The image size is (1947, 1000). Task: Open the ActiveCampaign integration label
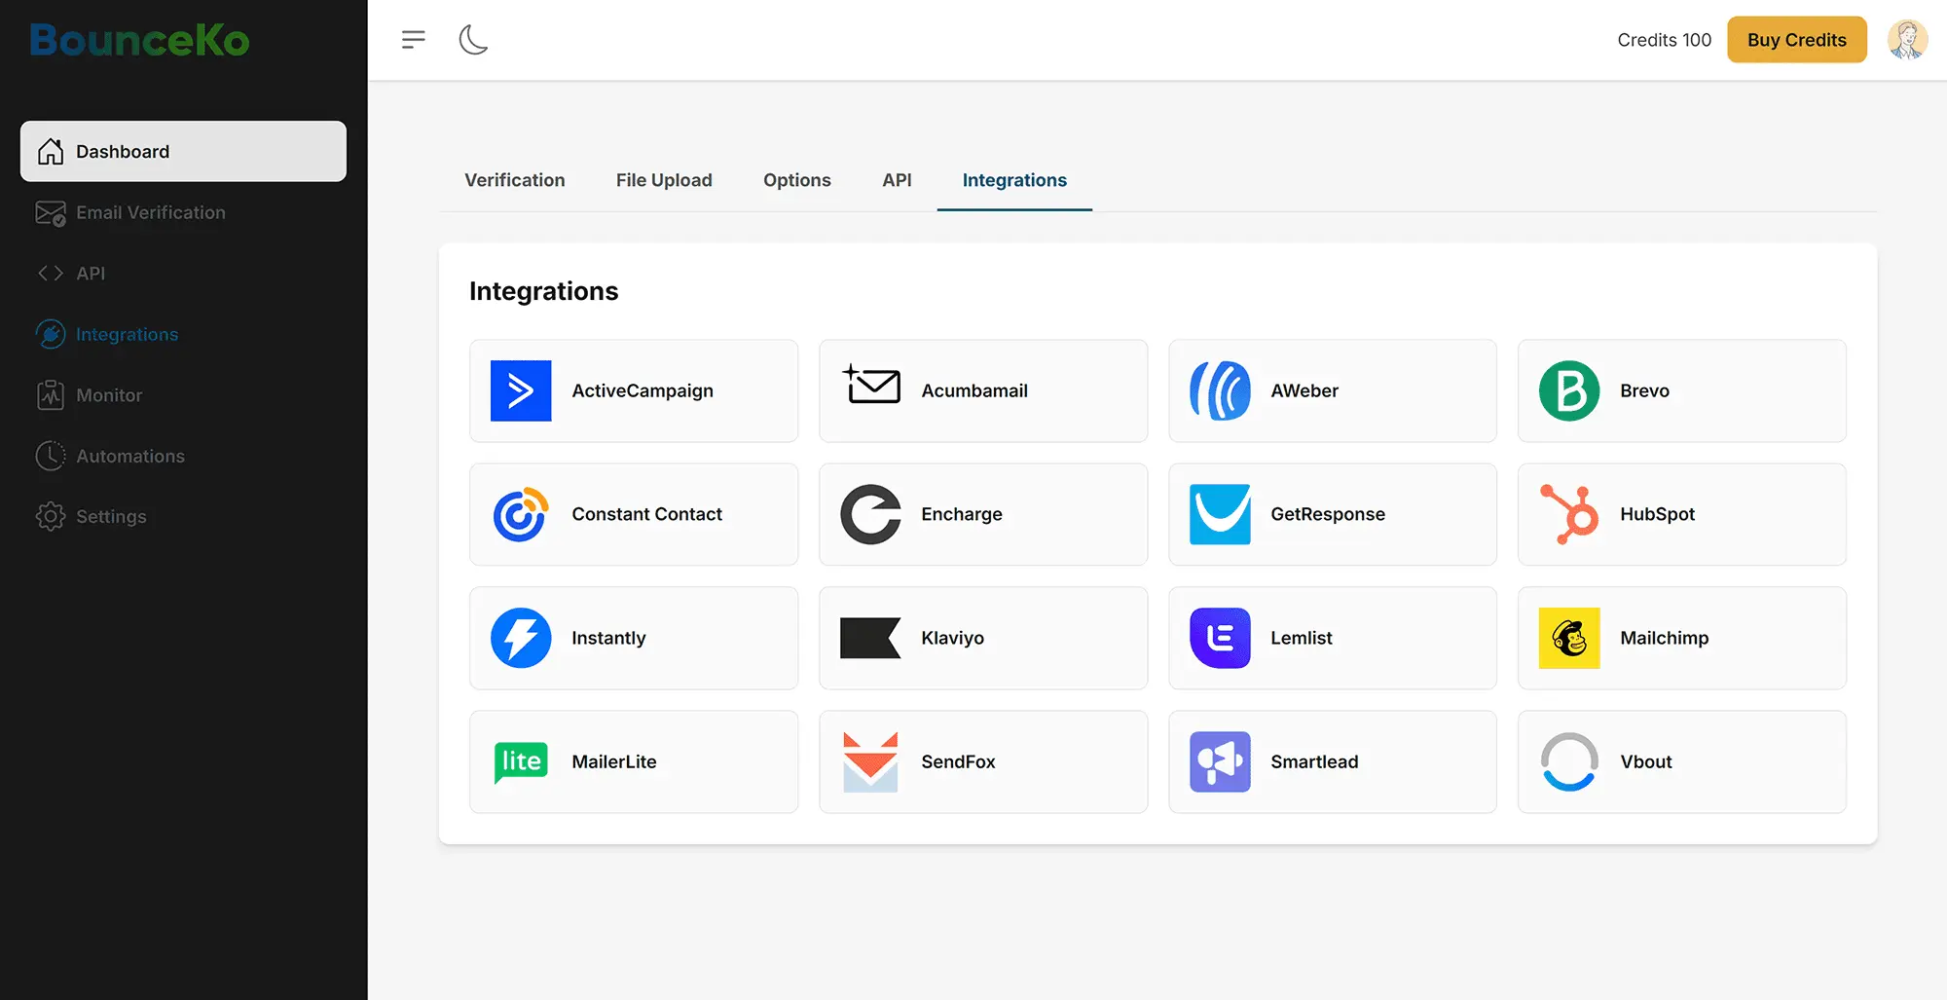pos(643,390)
